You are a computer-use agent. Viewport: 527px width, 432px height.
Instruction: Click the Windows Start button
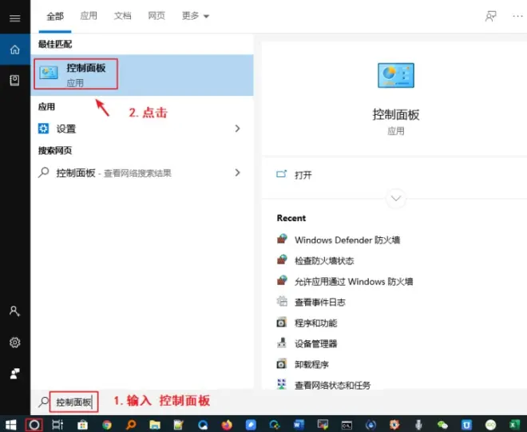(10, 425)
